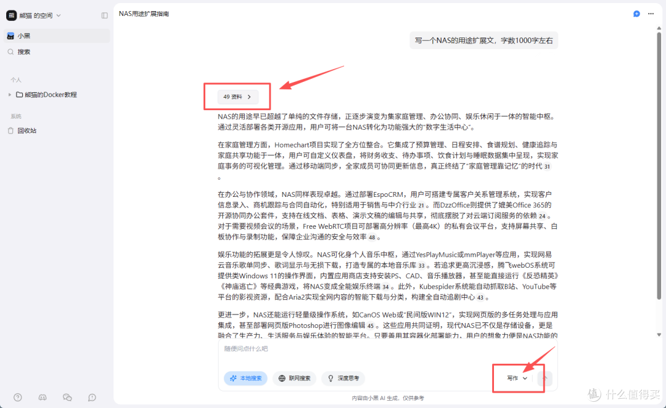Open the 熊猫 的空间 workspace dropdown

coord(33,15)
